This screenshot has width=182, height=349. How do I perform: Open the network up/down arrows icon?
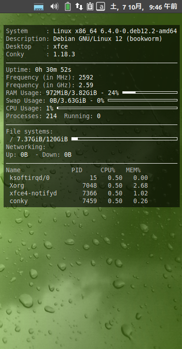79,6
